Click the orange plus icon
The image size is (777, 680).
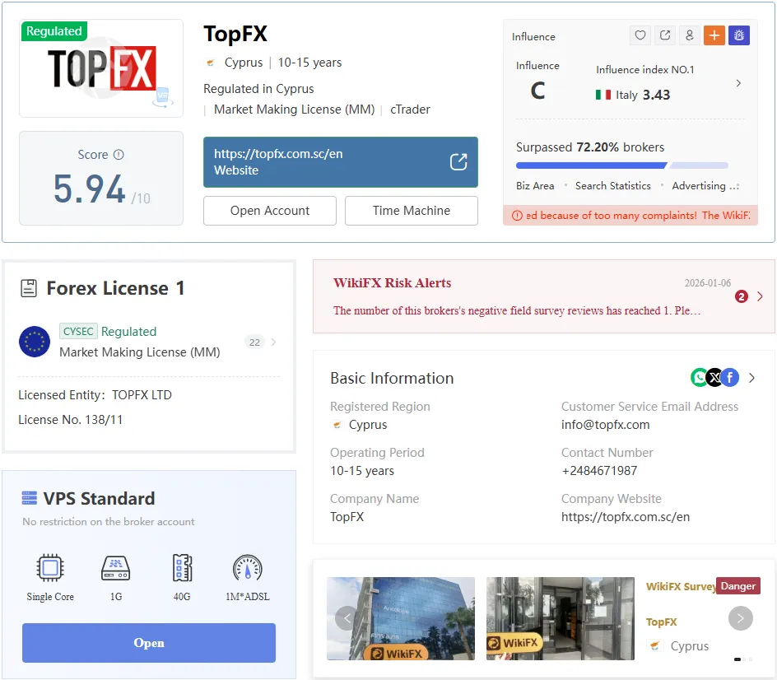pos(714,35)
